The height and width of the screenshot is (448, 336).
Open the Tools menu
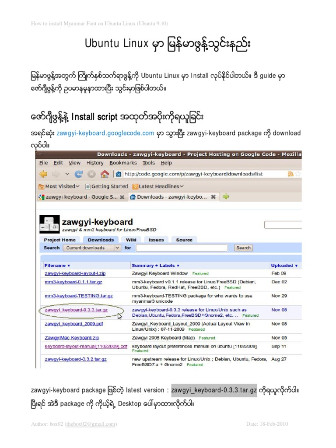click(x=149, y=163)
